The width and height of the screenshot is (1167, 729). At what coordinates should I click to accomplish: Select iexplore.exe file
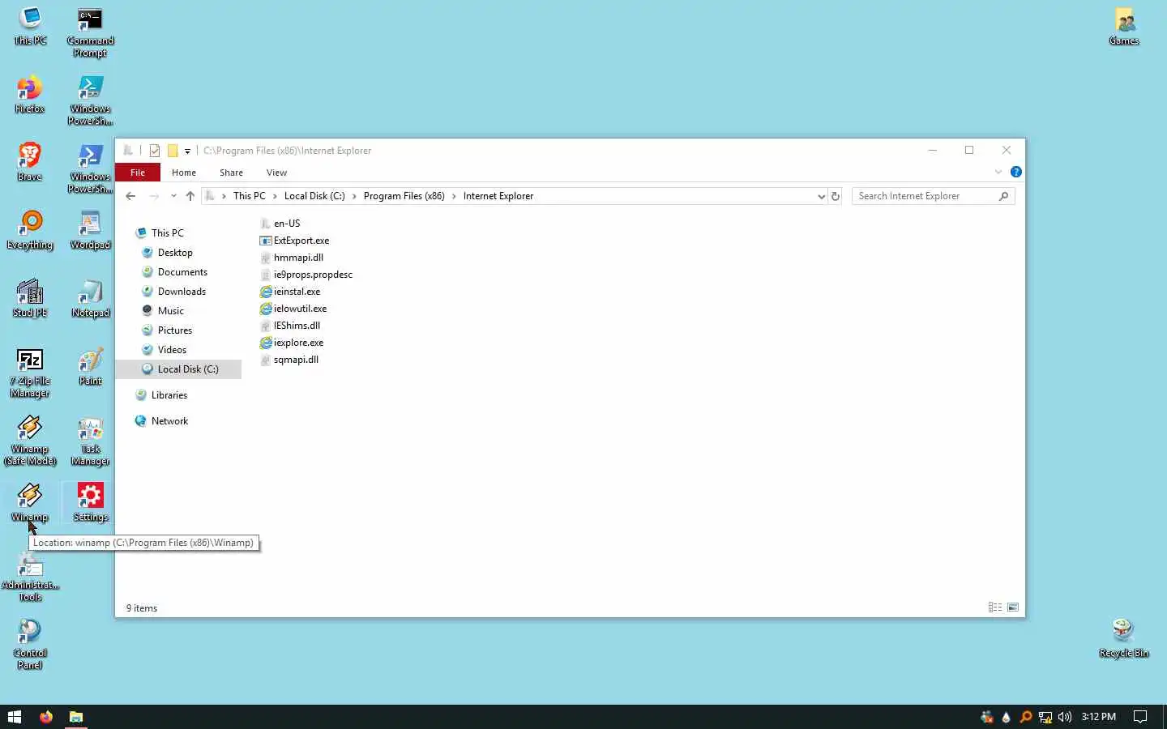pos(292,343)
